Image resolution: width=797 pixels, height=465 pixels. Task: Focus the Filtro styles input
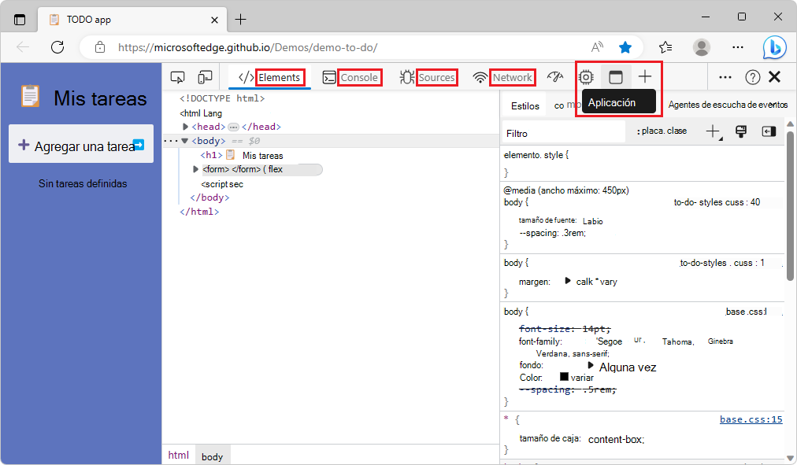[564, 133]
